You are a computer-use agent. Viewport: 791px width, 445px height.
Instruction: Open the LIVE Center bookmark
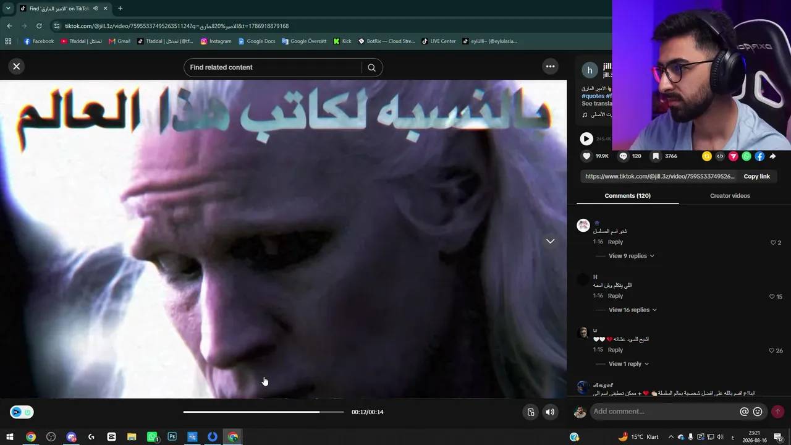[439, 41]
